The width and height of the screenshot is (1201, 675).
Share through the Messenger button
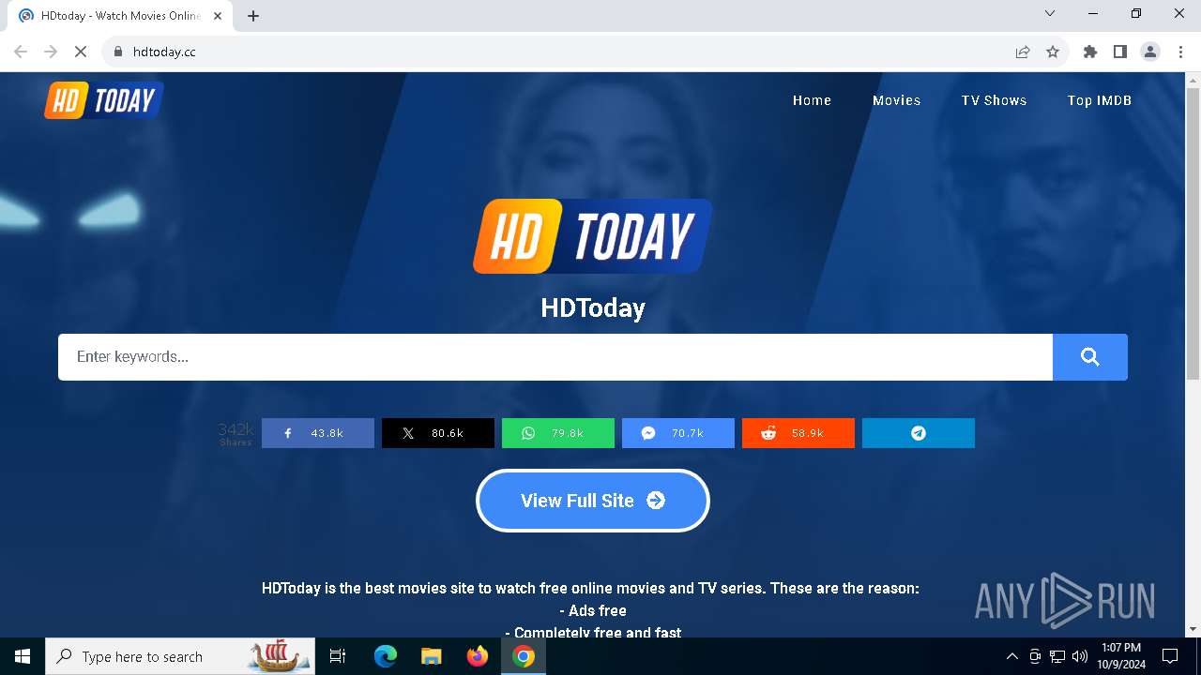click(677, 433)
